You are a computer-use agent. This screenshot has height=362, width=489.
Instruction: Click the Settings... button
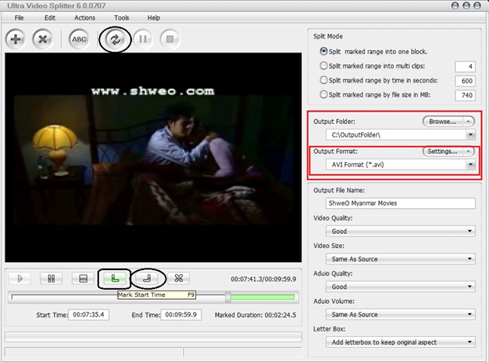click(443, 152)
